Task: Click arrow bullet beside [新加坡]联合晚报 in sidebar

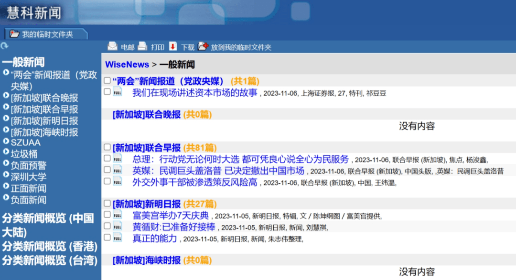Action: tap(6, 95)
